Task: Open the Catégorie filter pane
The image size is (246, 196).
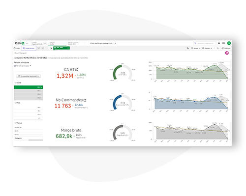Action: coord(29,138)
